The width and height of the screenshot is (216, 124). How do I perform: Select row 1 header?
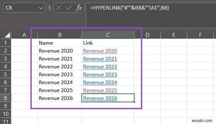pos(5,43)
